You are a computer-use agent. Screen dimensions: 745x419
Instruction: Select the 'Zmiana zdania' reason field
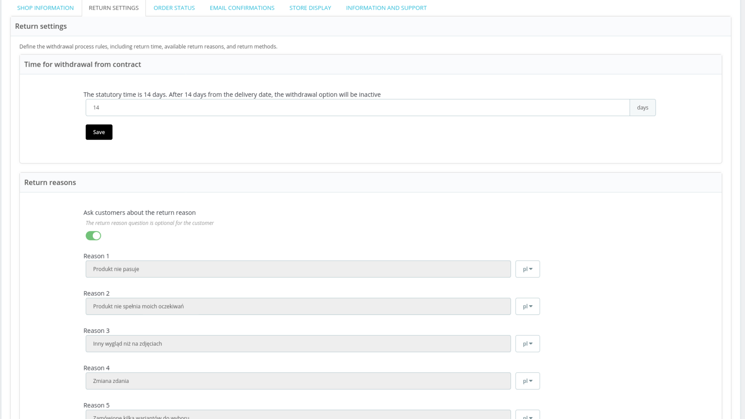tap(298, 381)
